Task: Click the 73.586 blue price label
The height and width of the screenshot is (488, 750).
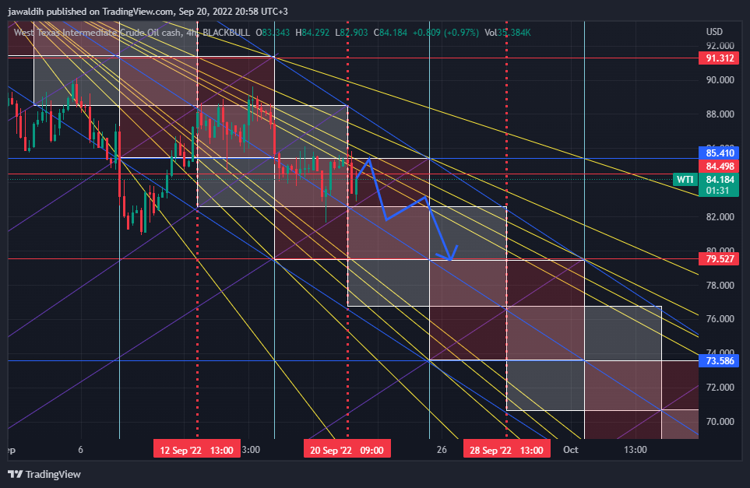Action: (719, 361)
